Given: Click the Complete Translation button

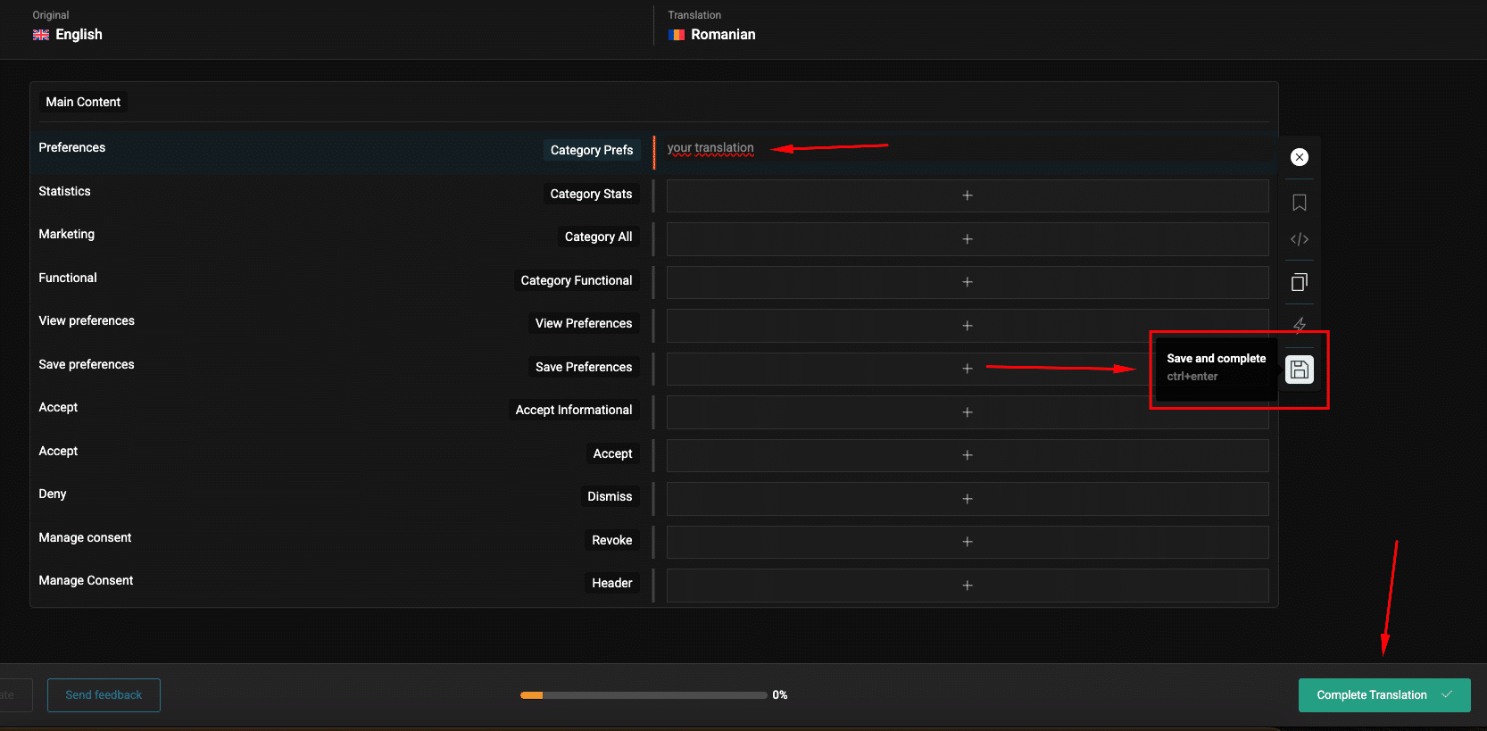Looking at the screenshot, I should [1384, 695].
